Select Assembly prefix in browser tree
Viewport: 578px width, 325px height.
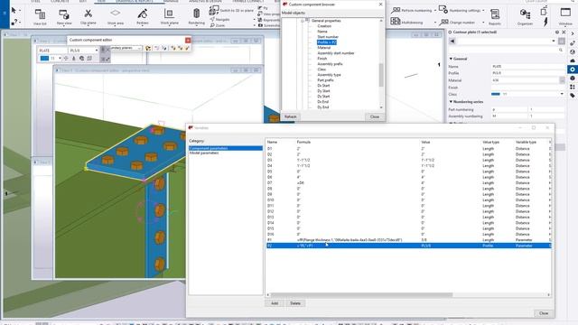330,64
